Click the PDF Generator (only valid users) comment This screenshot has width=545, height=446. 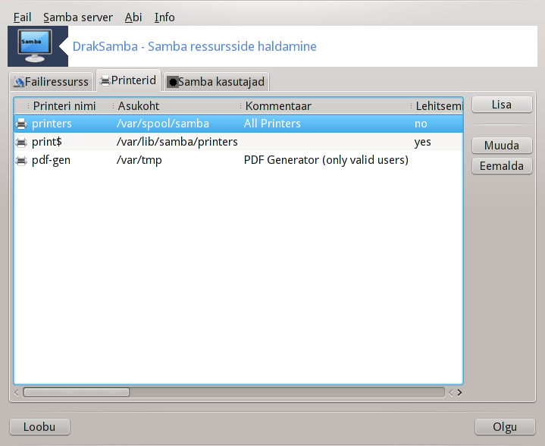[x=326, y=160]
